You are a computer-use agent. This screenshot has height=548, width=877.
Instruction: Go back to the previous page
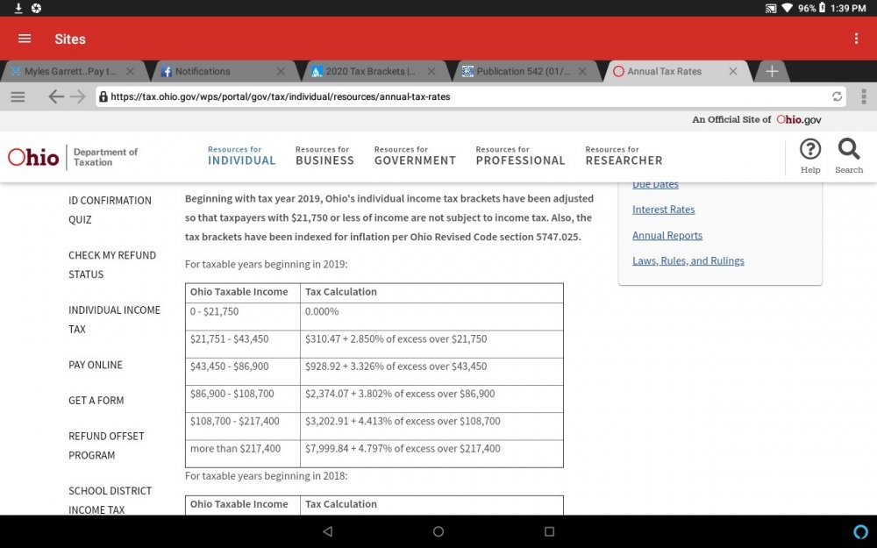[x=55, y=96]
